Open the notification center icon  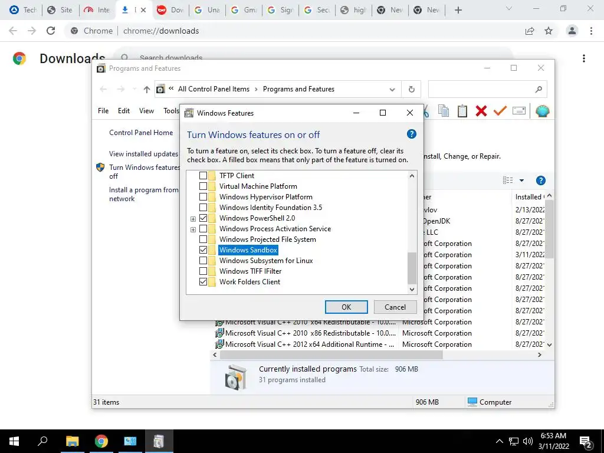click(x=586, y=442)
